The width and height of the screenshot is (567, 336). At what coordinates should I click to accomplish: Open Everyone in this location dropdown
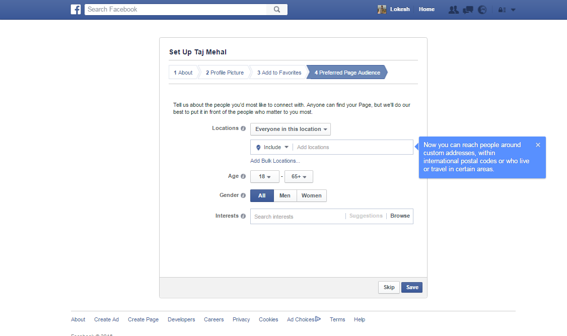coord(291,129)
